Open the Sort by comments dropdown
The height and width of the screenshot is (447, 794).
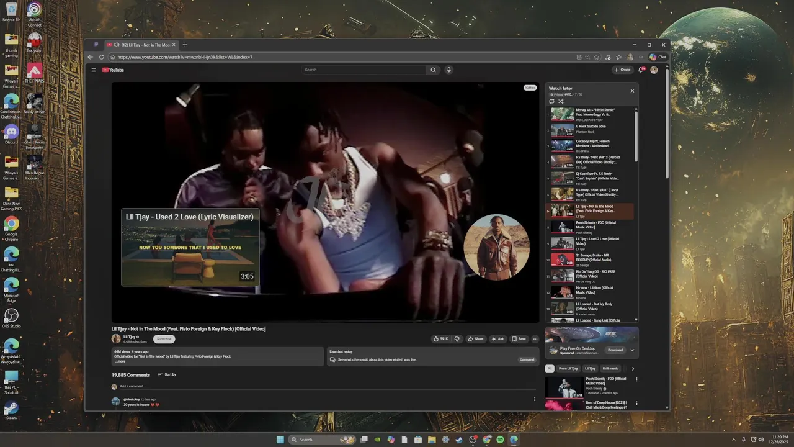(x=167, y=374)
